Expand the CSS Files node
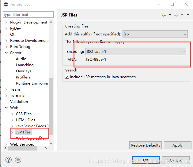193x167 pixels. (x=12, y=114)
